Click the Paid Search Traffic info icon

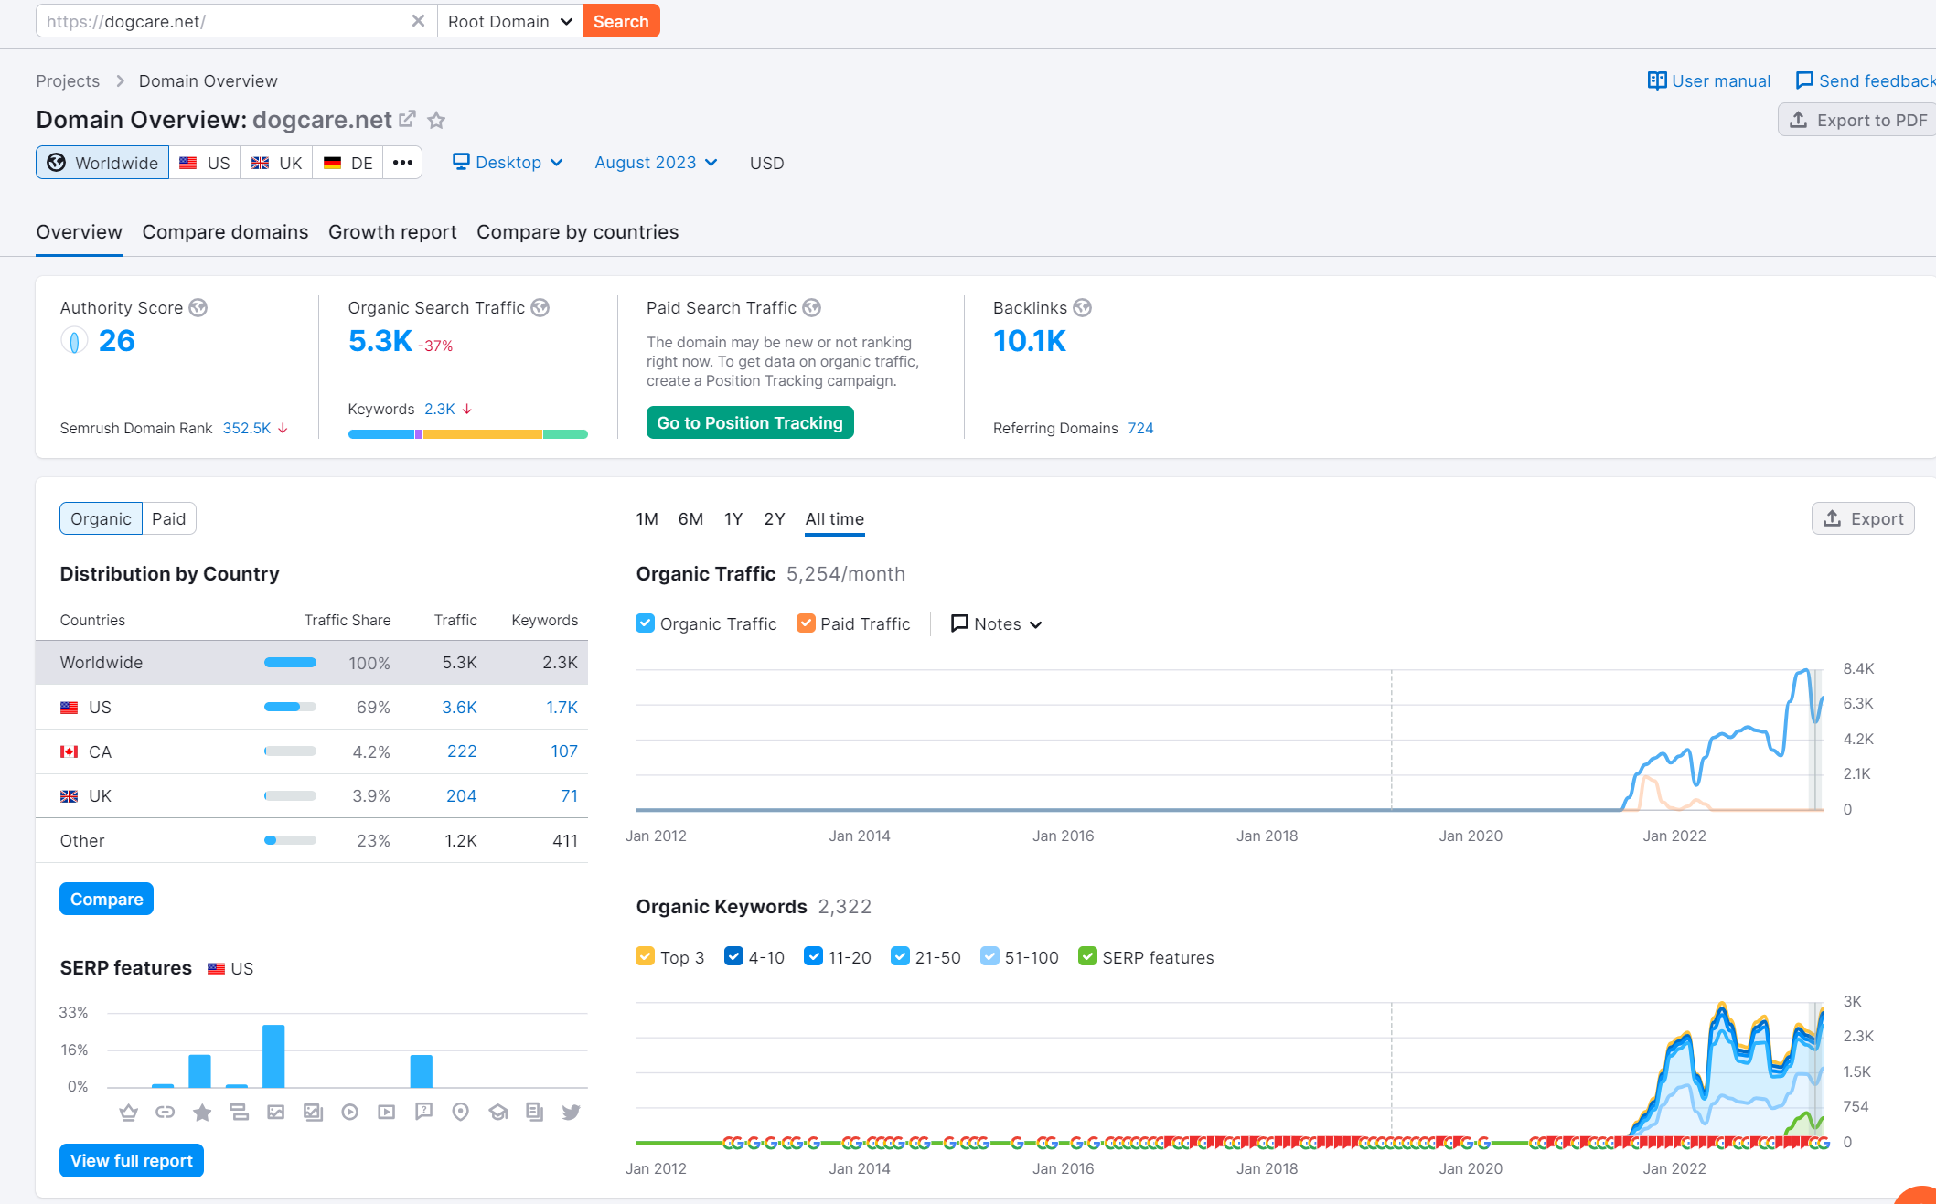pyautogui.click(x=812, y=308)
